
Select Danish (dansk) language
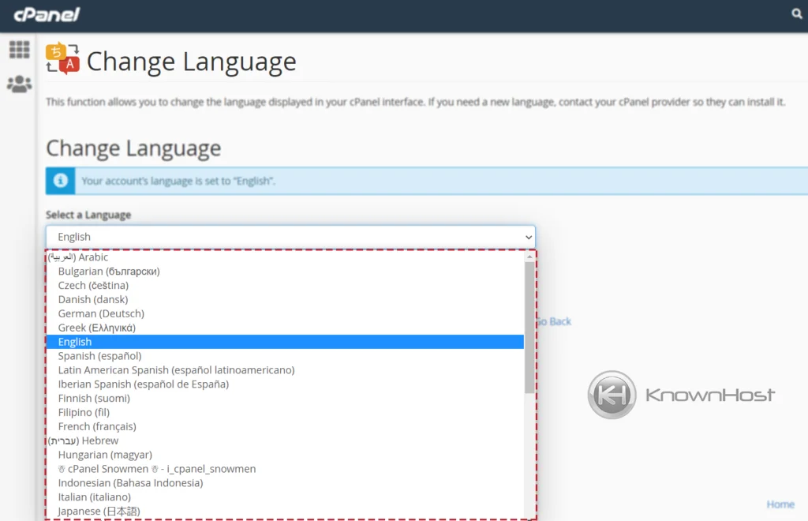tap(285, 299)
